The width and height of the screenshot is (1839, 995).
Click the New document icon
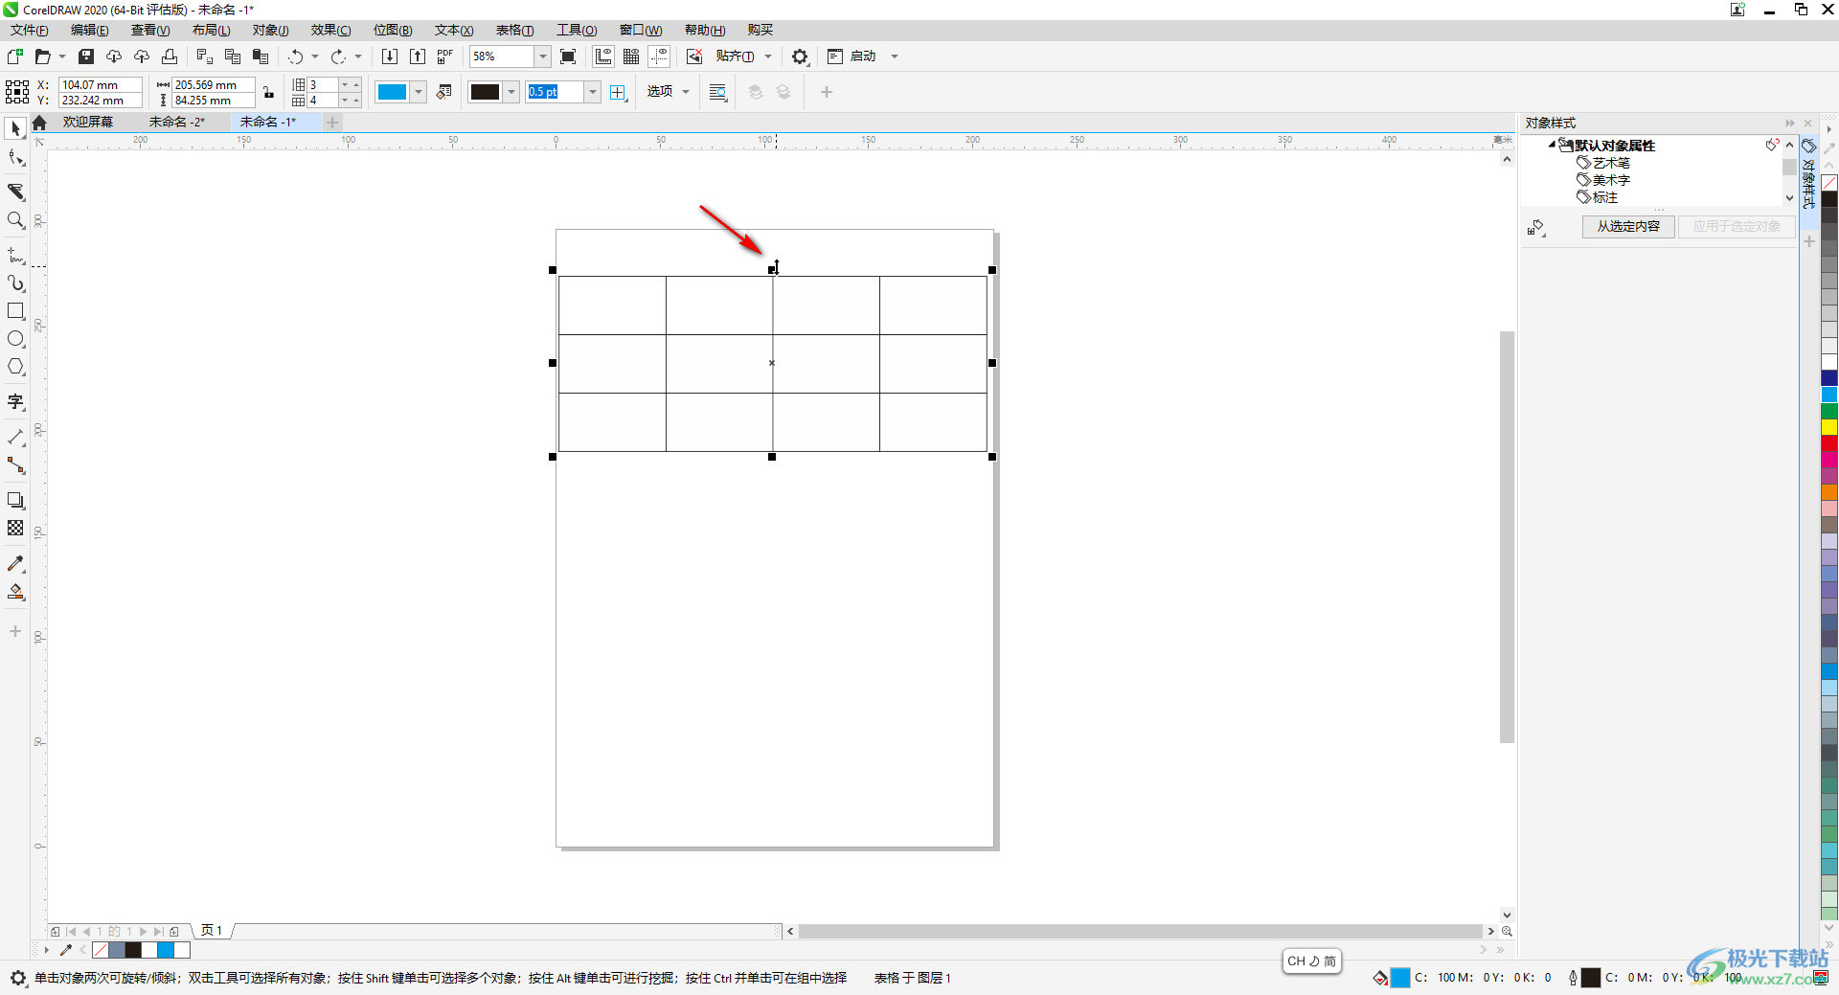[x=15, y=57]
